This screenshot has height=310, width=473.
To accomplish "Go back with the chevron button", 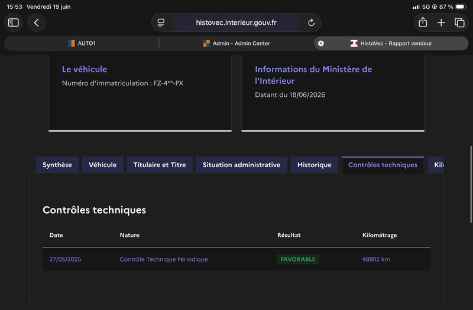I will 37,22.
